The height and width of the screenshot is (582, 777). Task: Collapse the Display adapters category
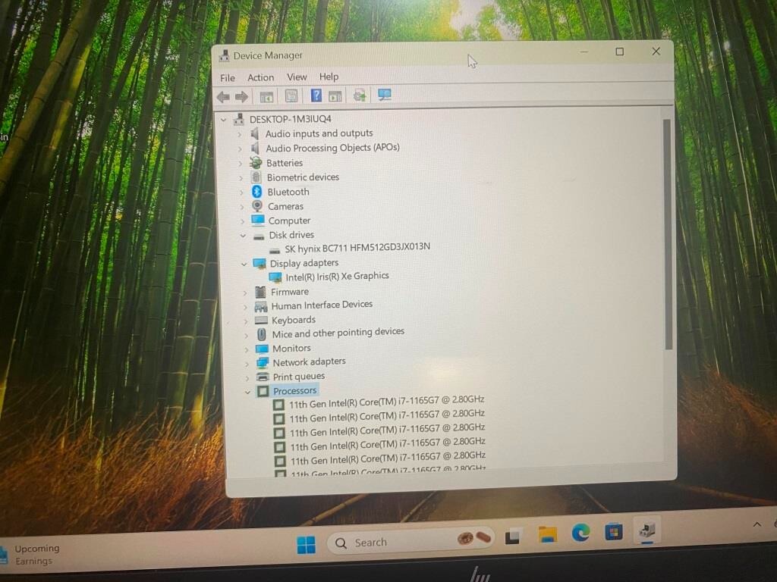point(244,264)
